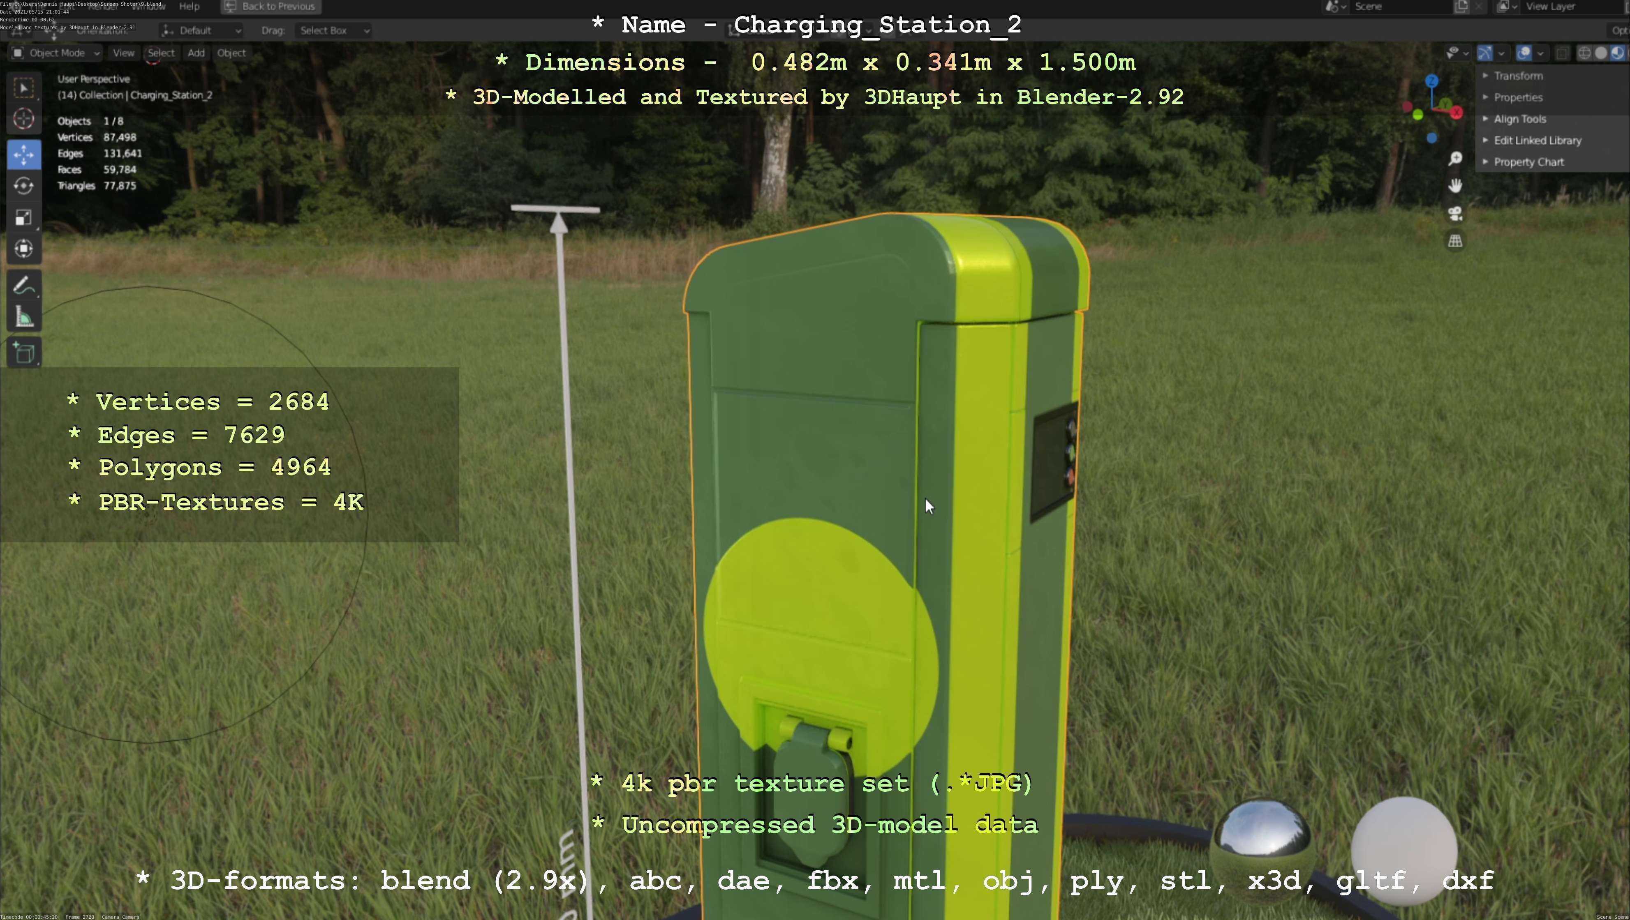Toggle Show Overlays button
The image size is (1630, 920).
[x=1524, y=53]
